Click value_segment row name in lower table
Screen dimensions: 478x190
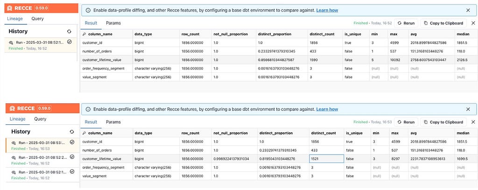tap(94, 176)
